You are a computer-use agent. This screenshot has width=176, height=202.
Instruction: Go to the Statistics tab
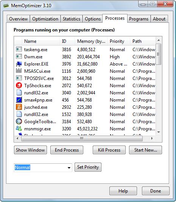(72, 19)
